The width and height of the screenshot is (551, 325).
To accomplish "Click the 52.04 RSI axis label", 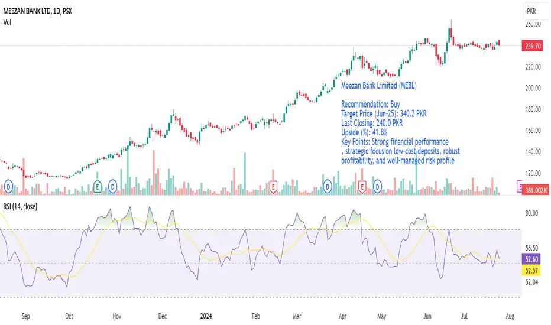I will 531,282.
